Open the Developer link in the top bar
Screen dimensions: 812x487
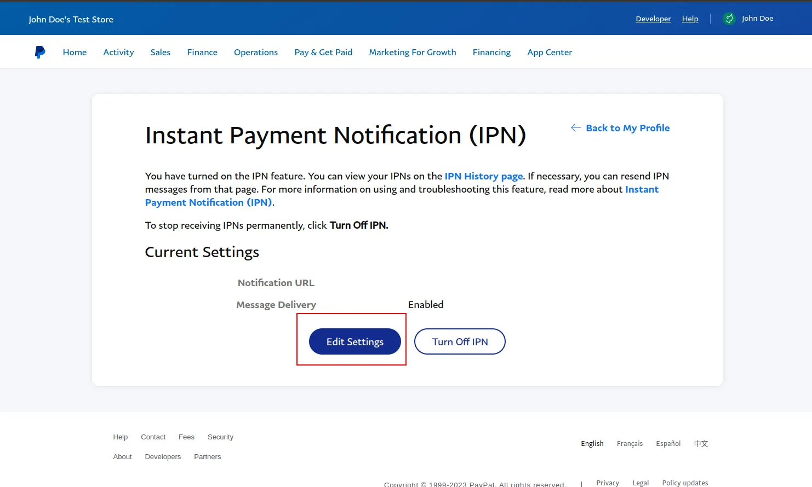[653, 18]
